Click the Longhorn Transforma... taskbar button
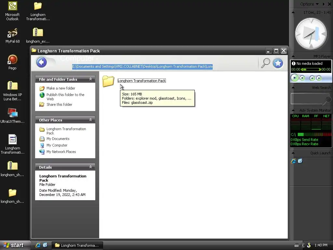This screenshot has height=250, width=333. point(77,245)
